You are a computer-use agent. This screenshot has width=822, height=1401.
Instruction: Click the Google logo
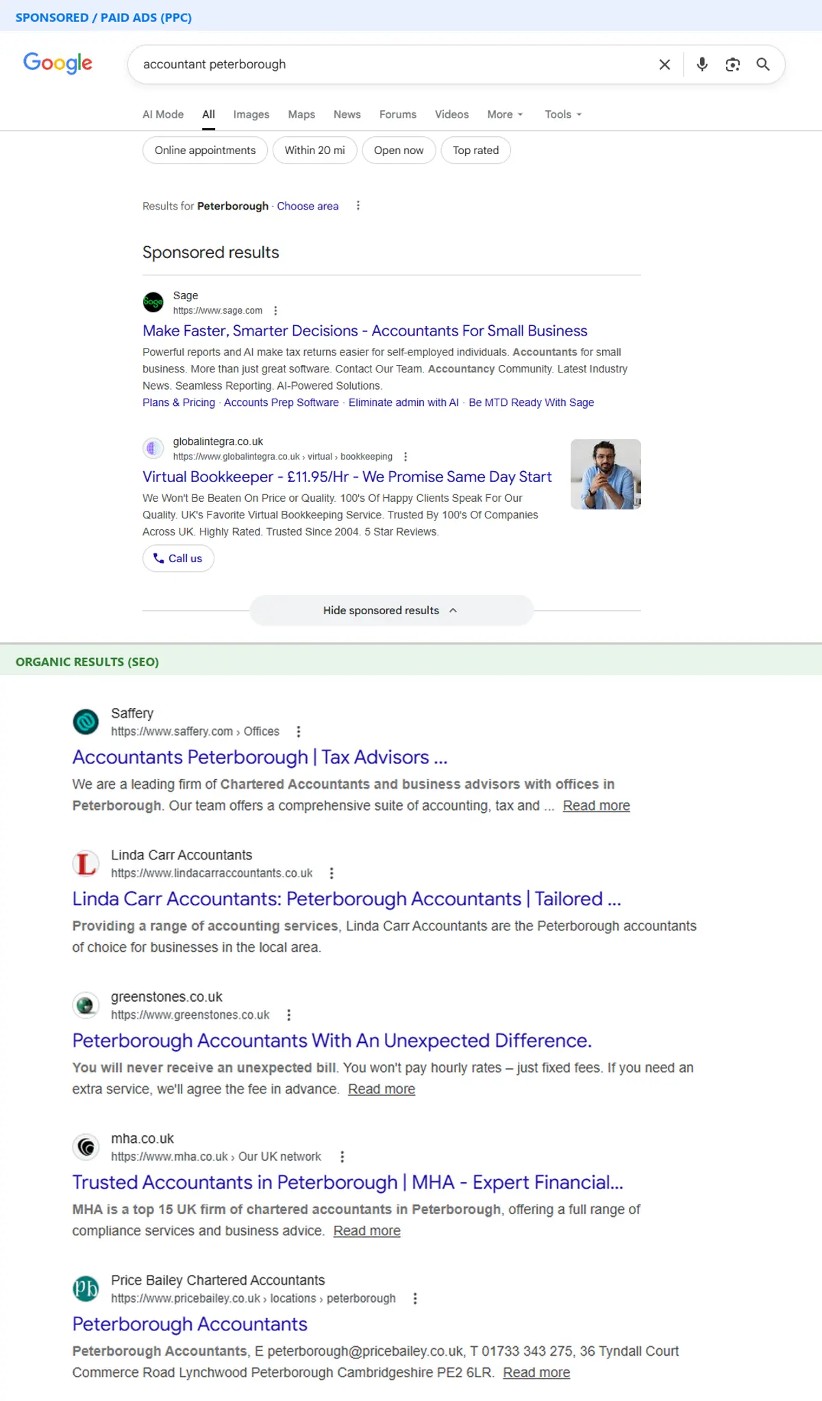tap(58, 63)
